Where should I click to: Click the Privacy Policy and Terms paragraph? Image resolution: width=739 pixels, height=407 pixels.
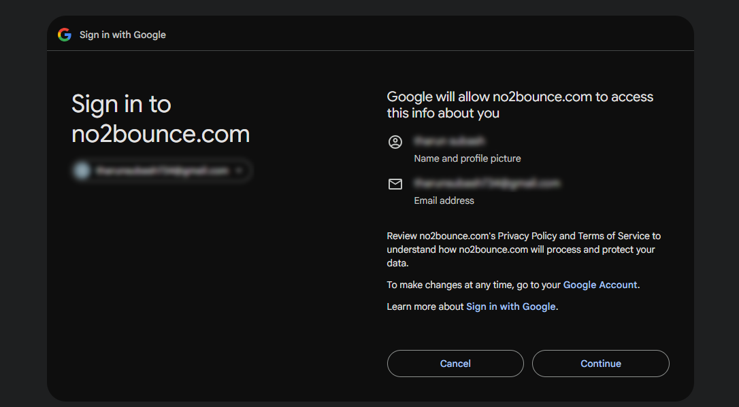pyautogui.click(x=523, y=249)
